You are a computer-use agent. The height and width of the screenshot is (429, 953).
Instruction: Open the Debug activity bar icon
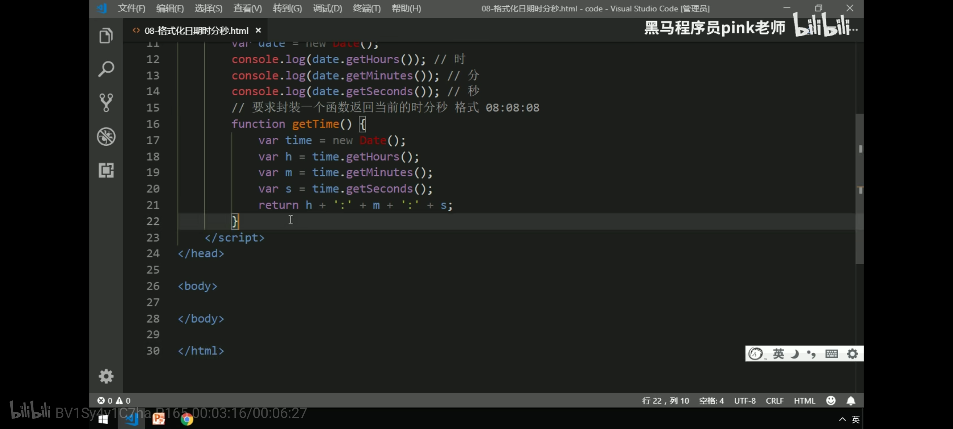click(x=106, y=137)
